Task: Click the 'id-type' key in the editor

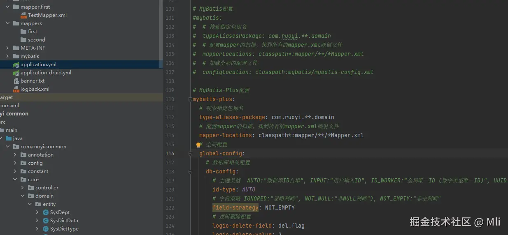Action: tap(224, 189)
